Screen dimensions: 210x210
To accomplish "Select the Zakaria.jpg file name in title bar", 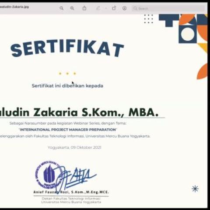I will click(x=14, y=7).
